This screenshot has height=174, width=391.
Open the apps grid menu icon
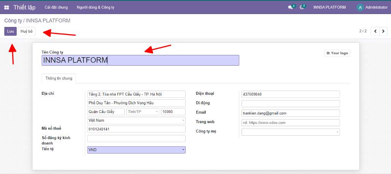point(7,8)
